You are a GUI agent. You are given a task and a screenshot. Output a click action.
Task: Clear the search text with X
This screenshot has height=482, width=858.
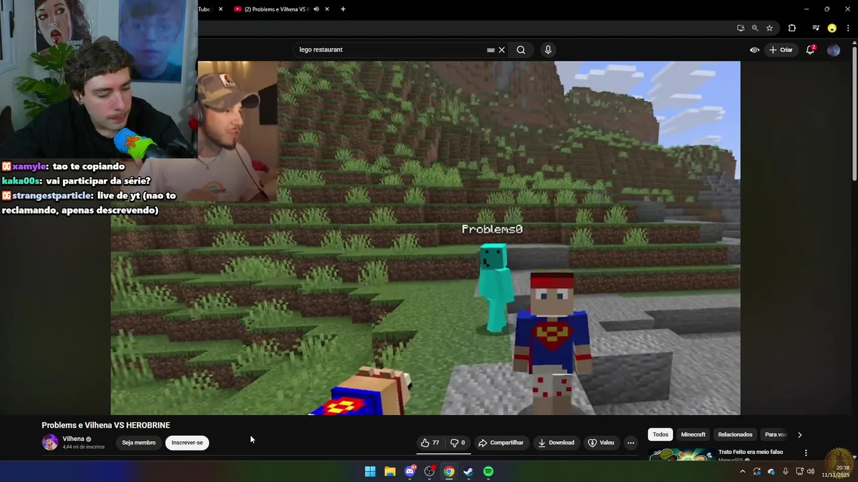click(501, 50)
